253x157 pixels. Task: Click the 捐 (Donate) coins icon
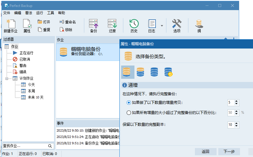pyautogui.click(x=199, y=25)
